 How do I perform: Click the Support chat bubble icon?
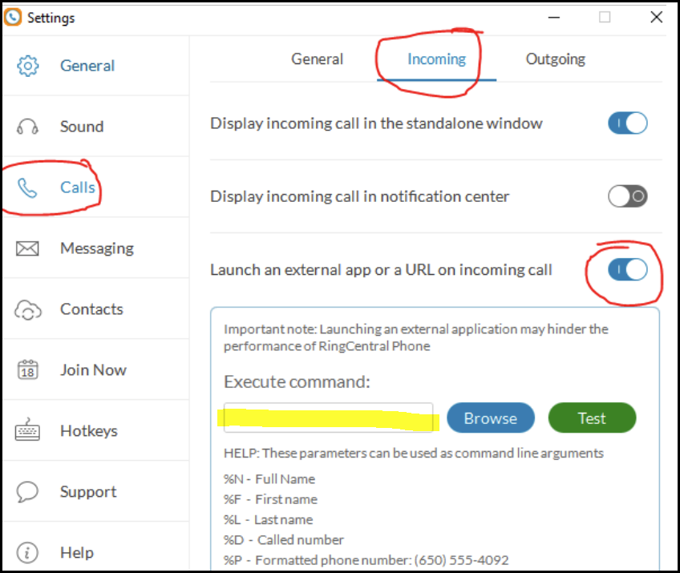point(28,491)
